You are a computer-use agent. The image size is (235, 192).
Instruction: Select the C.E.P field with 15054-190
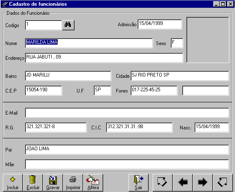pyautogui.click(x=44, y=90)
